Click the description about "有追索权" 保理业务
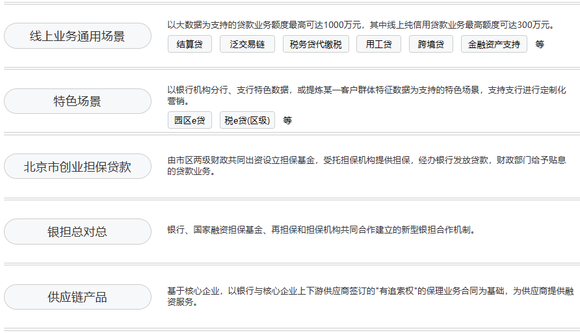The width and height of the screenshot is (580, 333). pos(370,297)
